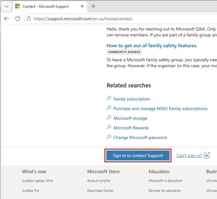Image resolution: width=217 pixels, height=199 pixels.
Task: Search for Change Microsoft password
Action: point(140,137)
